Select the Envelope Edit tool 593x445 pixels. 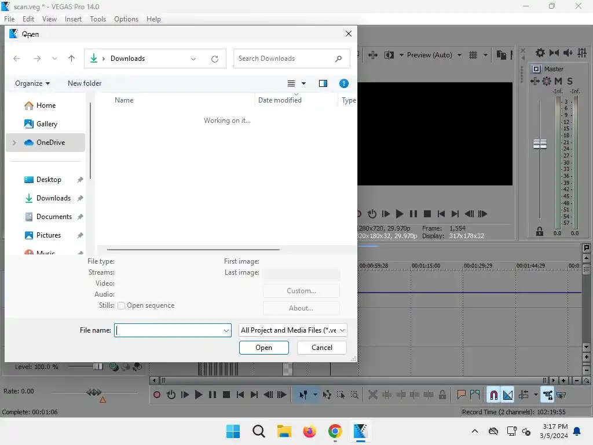(327, 395)
